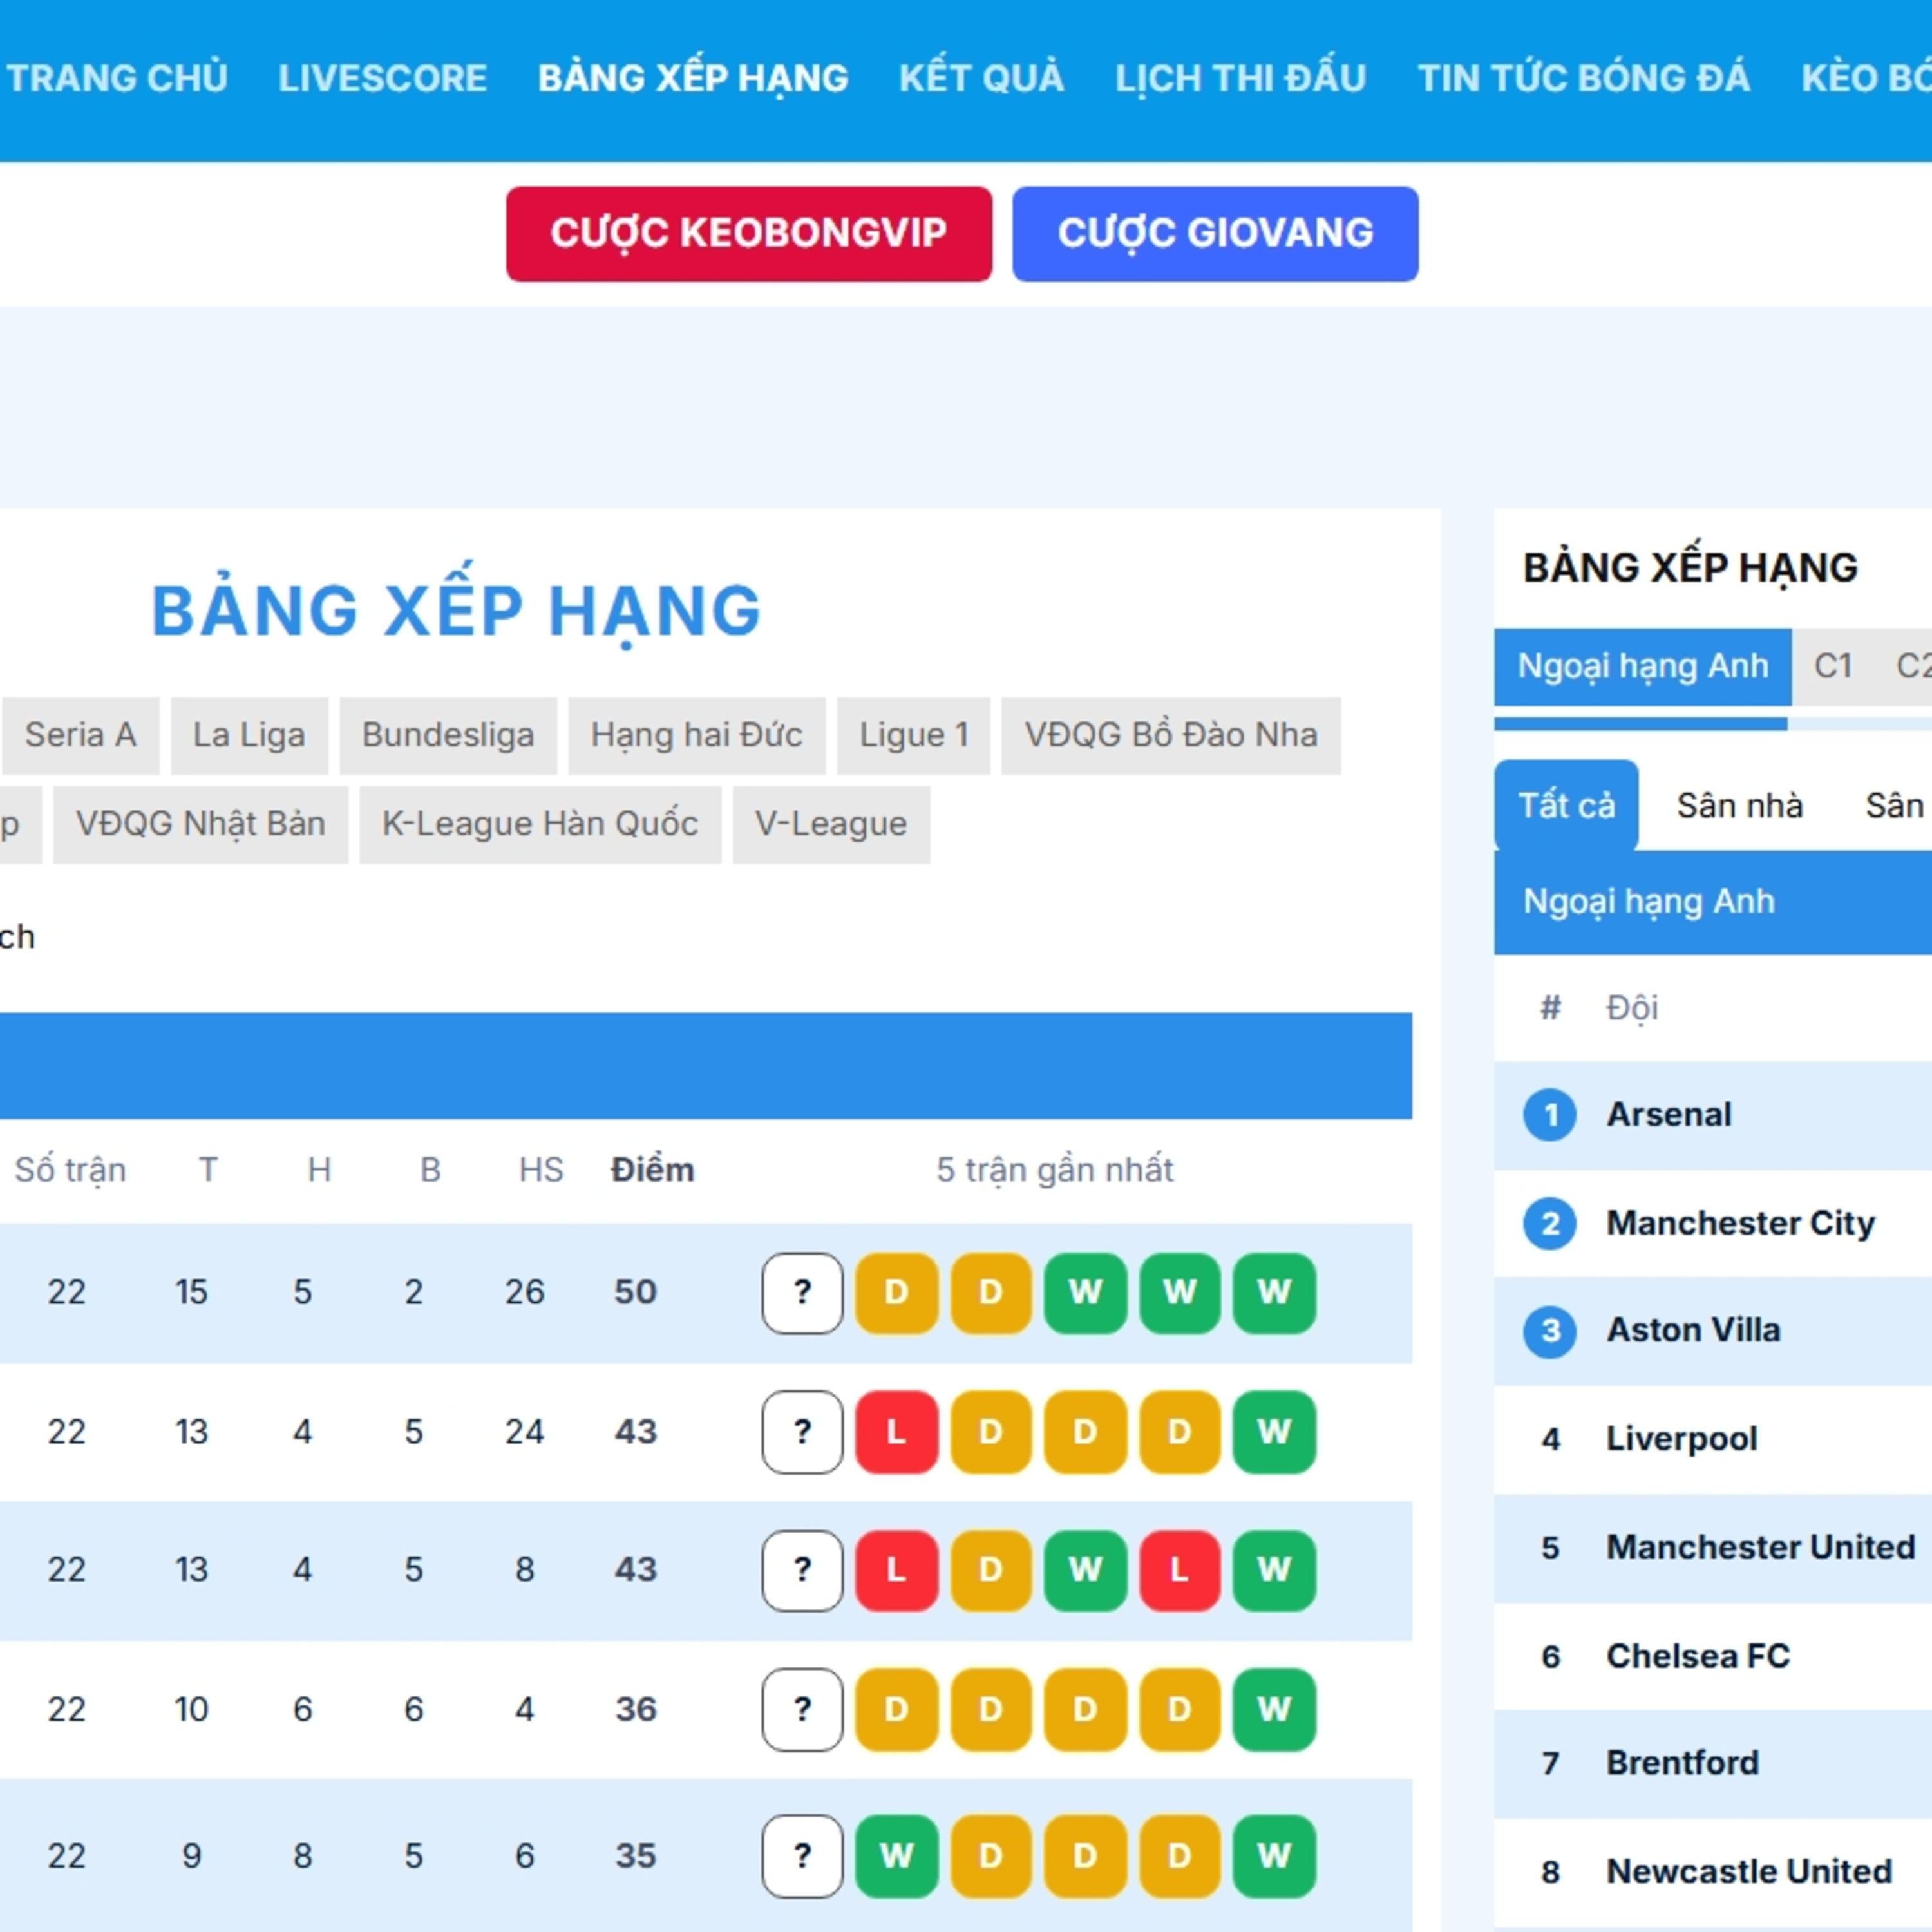Click first D badge in 36-point row
This screenshot has height=1932, width=1932.
click(897, 1709)
